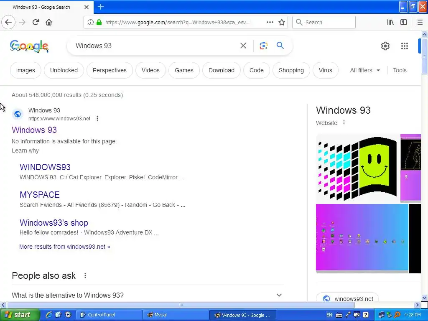Open the purple gradient desktop screenshot image
Image resolution: width=428 pixels, height=321 pixels.
362,238
